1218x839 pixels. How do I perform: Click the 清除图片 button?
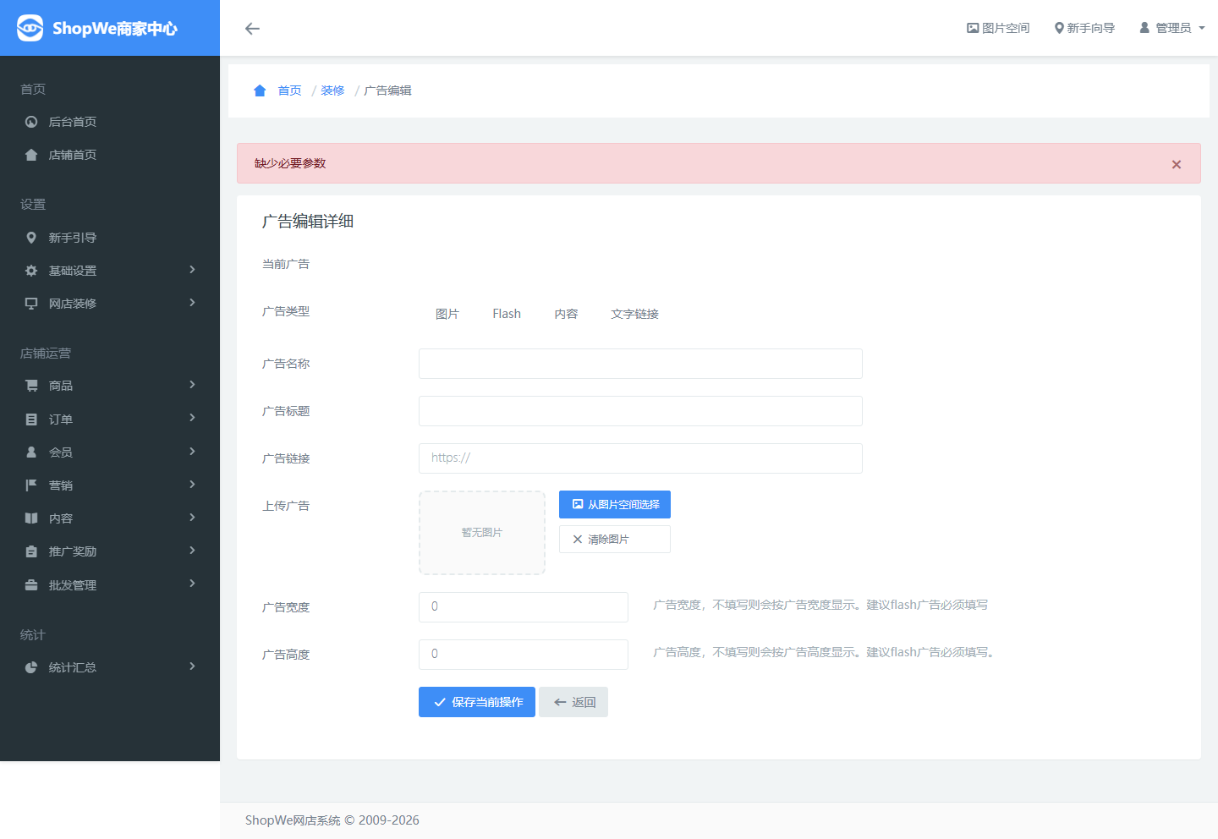pos(615,540)
